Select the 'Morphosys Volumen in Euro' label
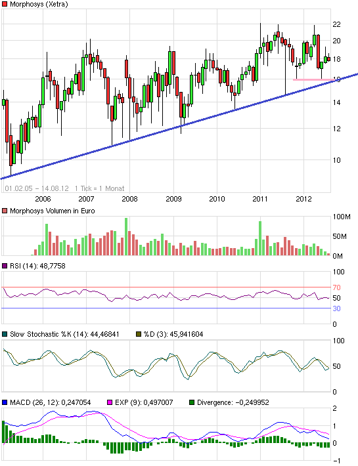 53,211
